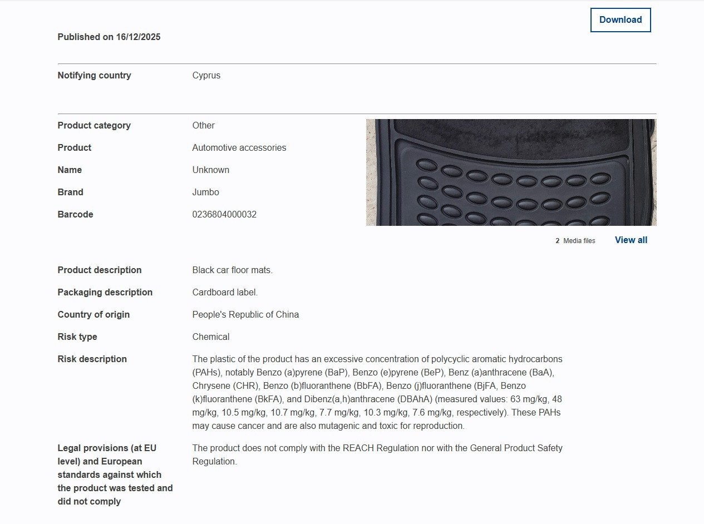Click the Unknown name value
The image size is (704, 524).
pyautogui.click(x=210, y=170)
